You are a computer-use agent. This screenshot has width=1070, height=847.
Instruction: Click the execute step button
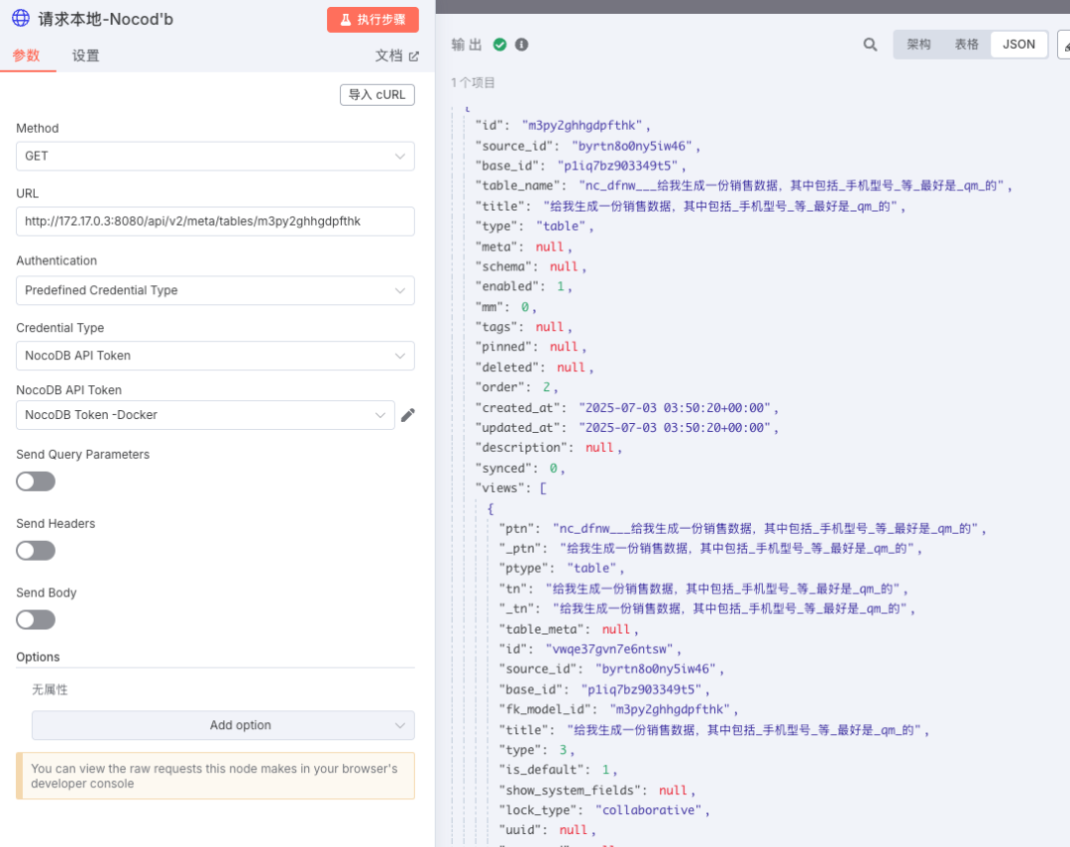point(373,20)
